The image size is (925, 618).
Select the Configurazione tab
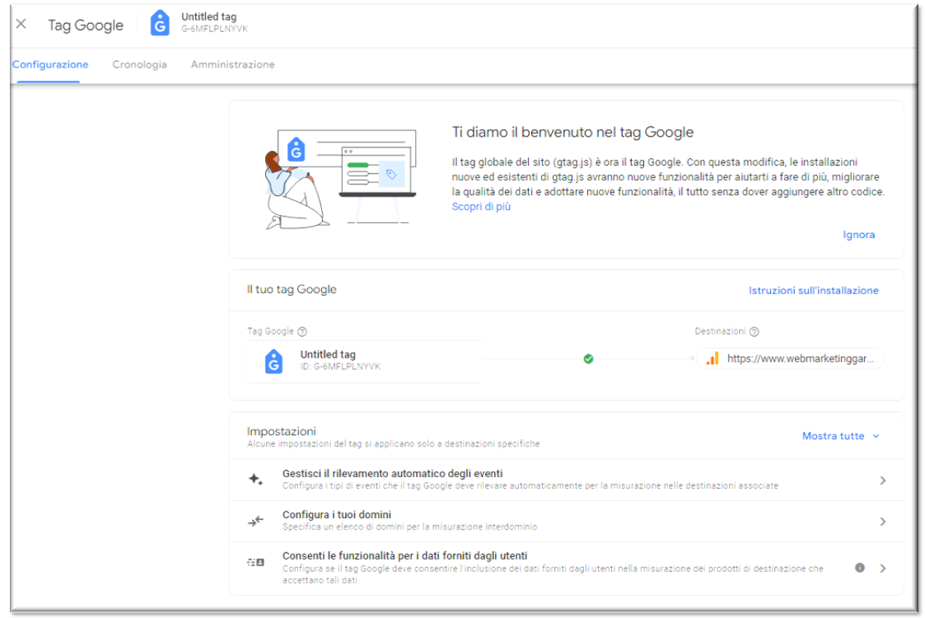(50, 64)
